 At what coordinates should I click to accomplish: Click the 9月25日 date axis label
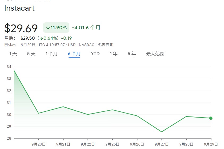click(x=112, y=144)
